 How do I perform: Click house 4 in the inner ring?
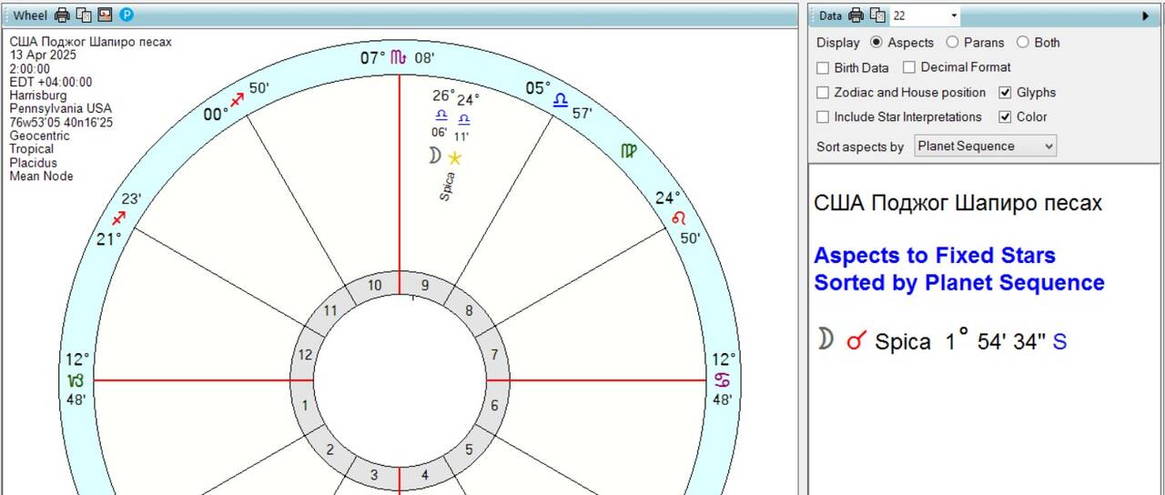425,475
